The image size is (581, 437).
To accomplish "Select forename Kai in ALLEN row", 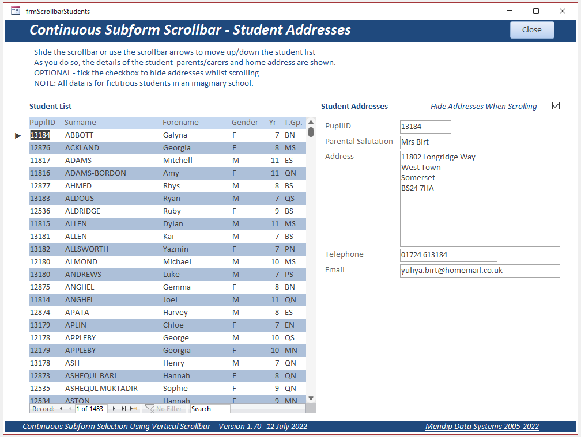I will point(168,237).
